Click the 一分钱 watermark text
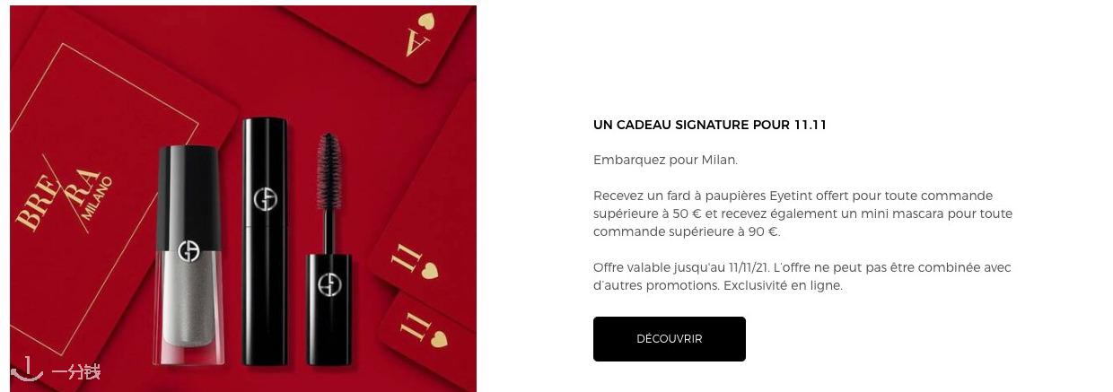This screenshot has height=392, width=1113. pyautogui.click(x=75, y=371)
